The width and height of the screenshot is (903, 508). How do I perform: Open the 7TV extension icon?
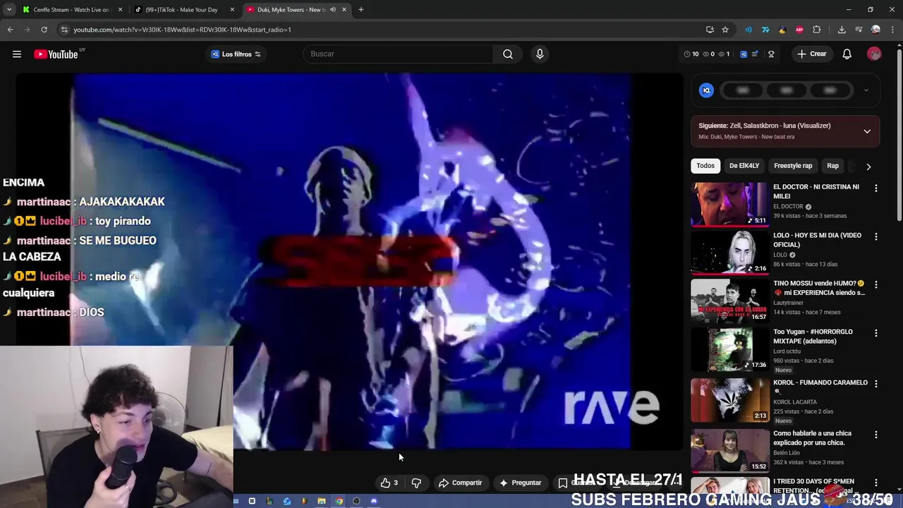765,30
